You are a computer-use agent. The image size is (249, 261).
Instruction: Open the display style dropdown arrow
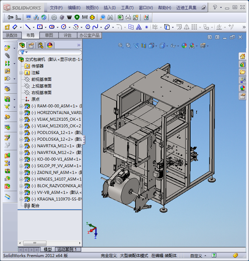pos(167,46)
